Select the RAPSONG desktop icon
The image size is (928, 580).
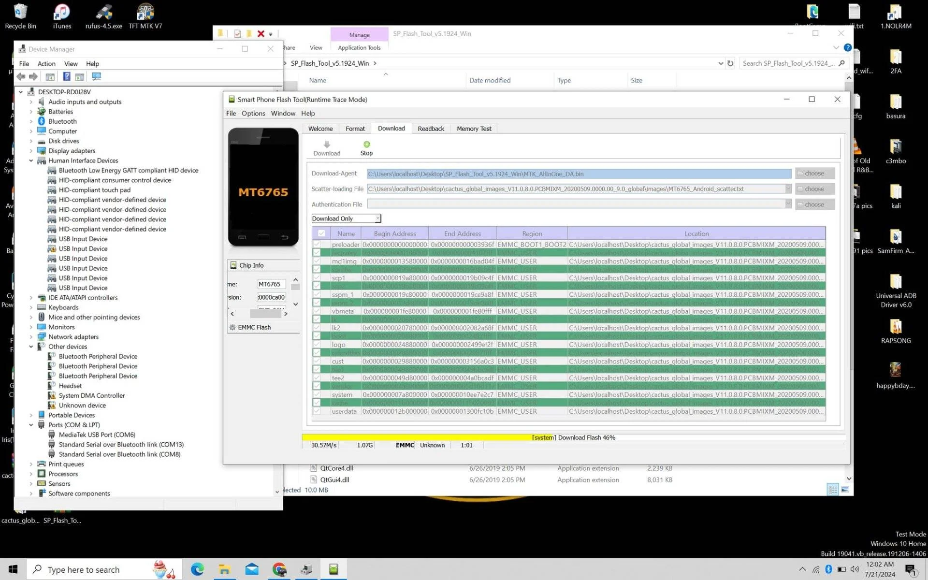[896, 332]
